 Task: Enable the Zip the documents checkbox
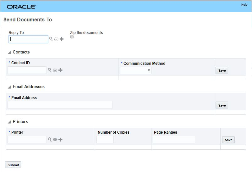[x=72, y=37]
